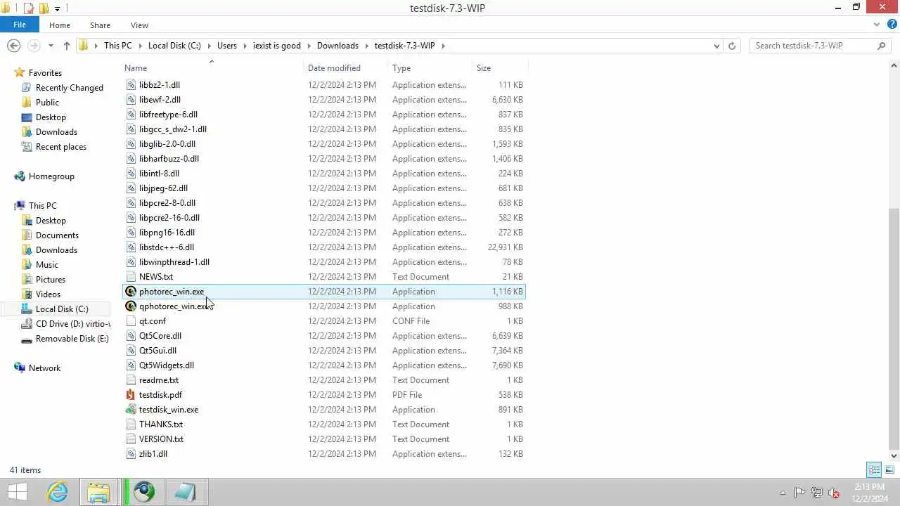Click the search magnifier icon
The width and height of the screenshot is (900, 506).
click(x=881, y=46)
